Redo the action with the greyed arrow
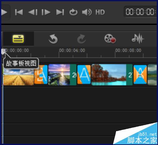Screen dimensions: 158x145 (x=82, y=39)
